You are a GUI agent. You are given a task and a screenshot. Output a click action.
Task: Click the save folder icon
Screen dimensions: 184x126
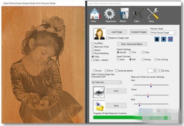click(x=99, y=106)
